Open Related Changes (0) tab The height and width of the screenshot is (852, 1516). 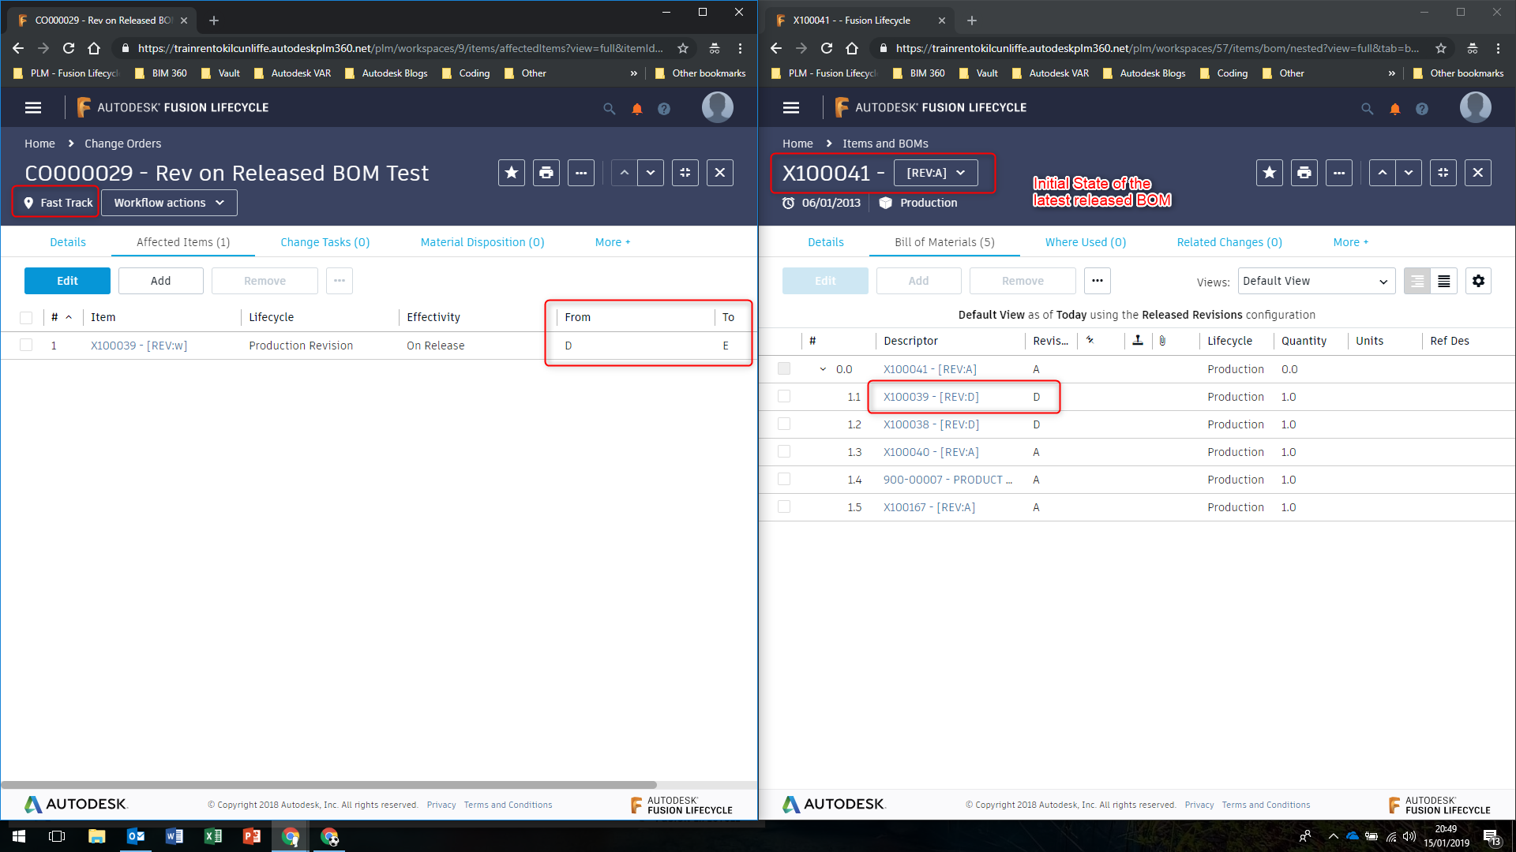click(1229, 242)
